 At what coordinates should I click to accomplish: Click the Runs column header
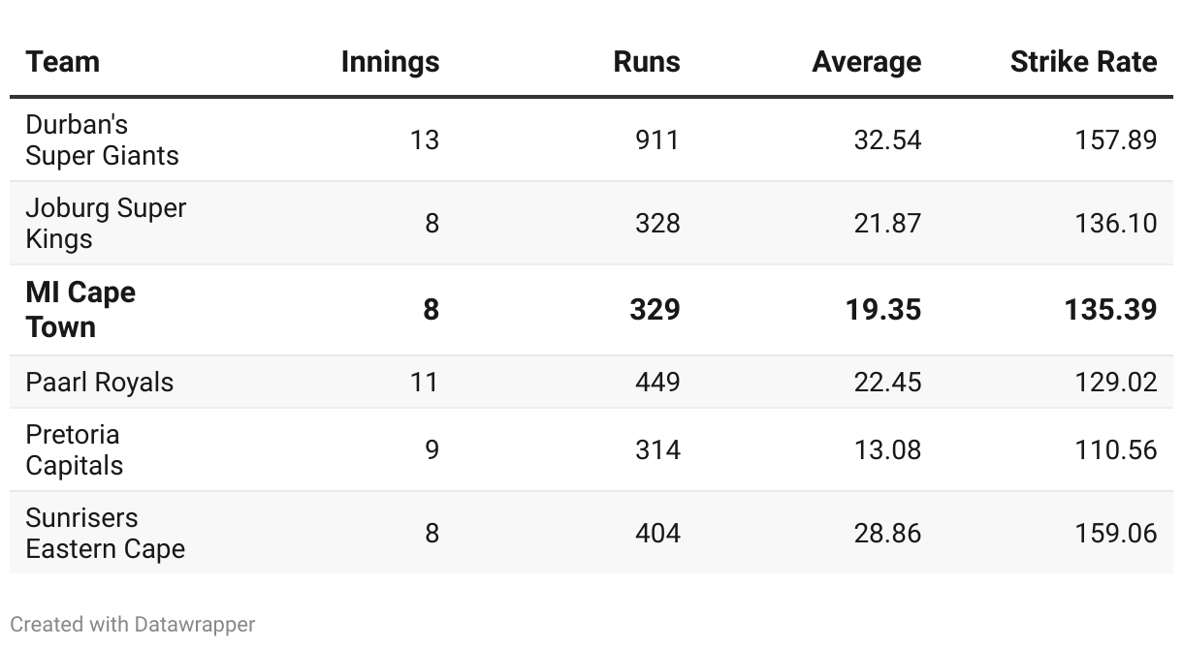point(647,62)
